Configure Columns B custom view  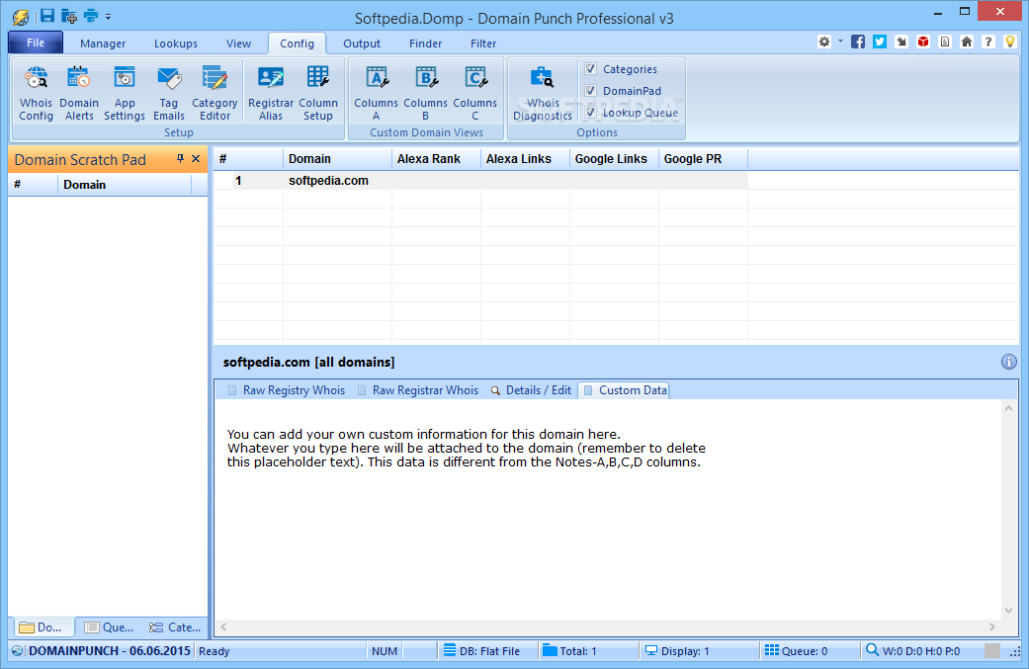[425, 93]
